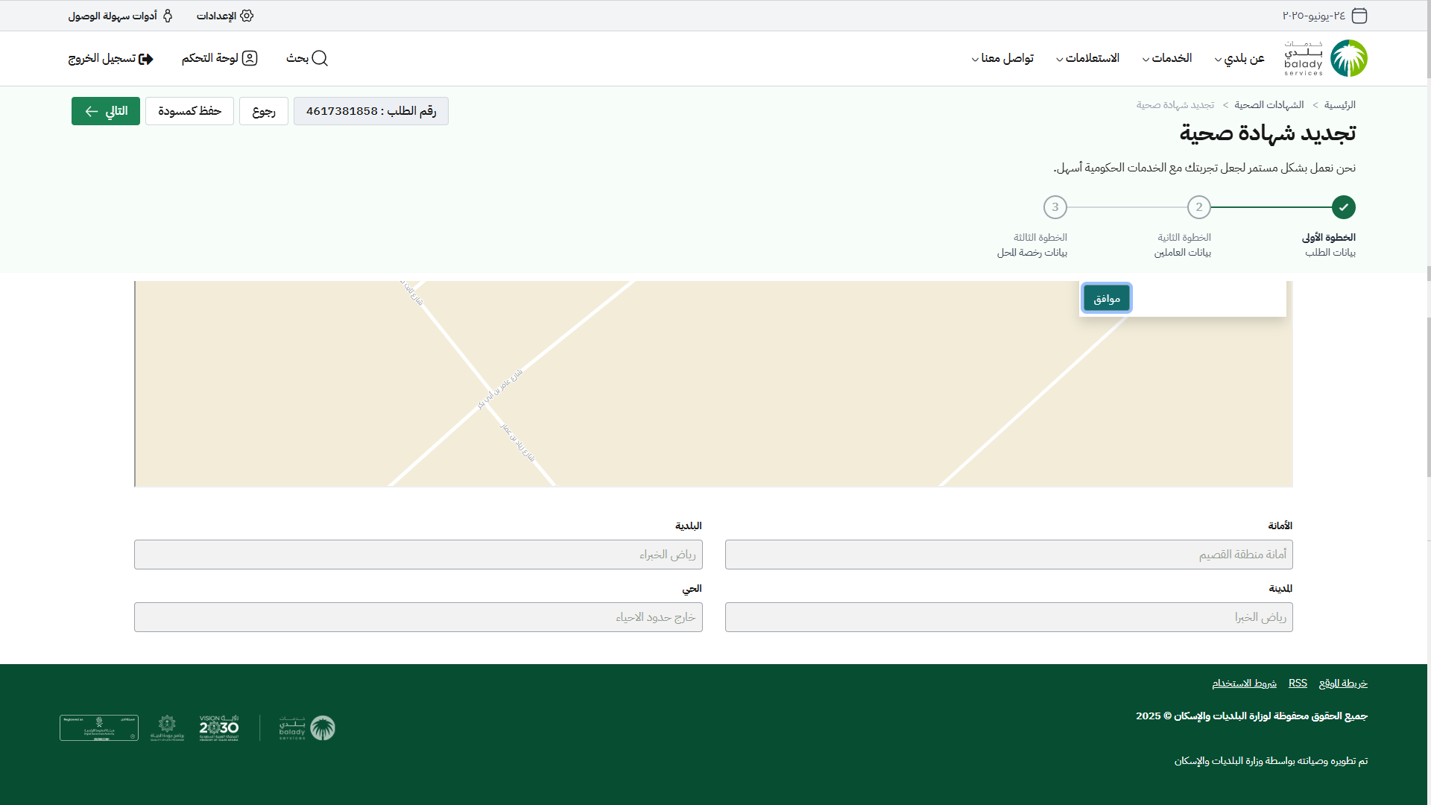Screen dimensions: 1431x805
Task: Click the accessibility tools icon
Action: click(x=168, y=16)
